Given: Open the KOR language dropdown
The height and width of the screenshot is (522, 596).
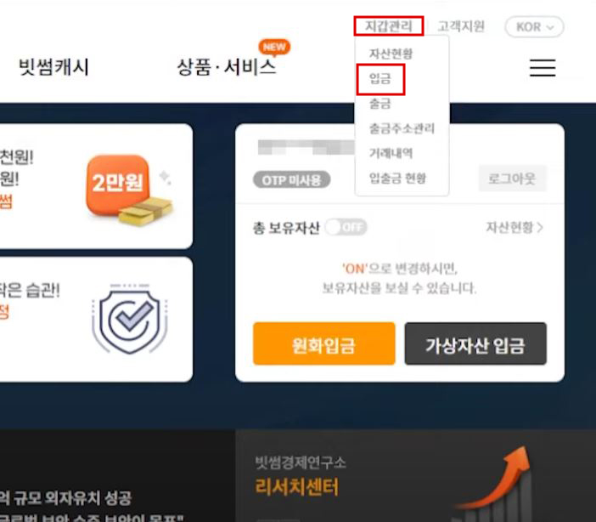Looking at the screenshot, I should 534,26.
